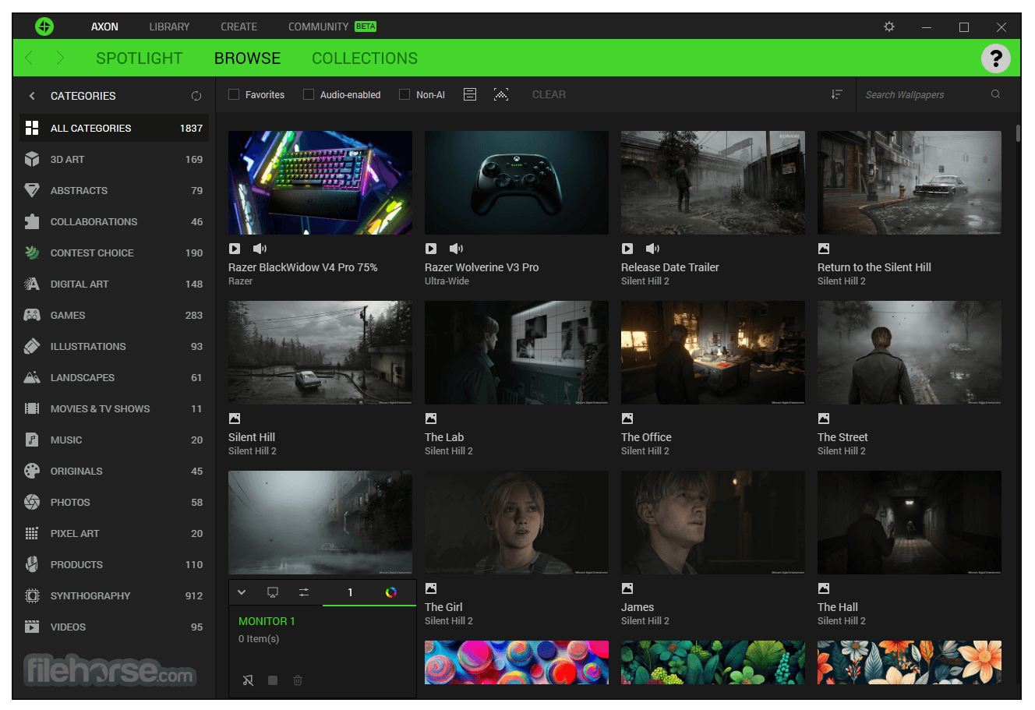Check the Non-AI filter box
The width and height of the screenshot is (1035, 710).
tap(404, 94)
